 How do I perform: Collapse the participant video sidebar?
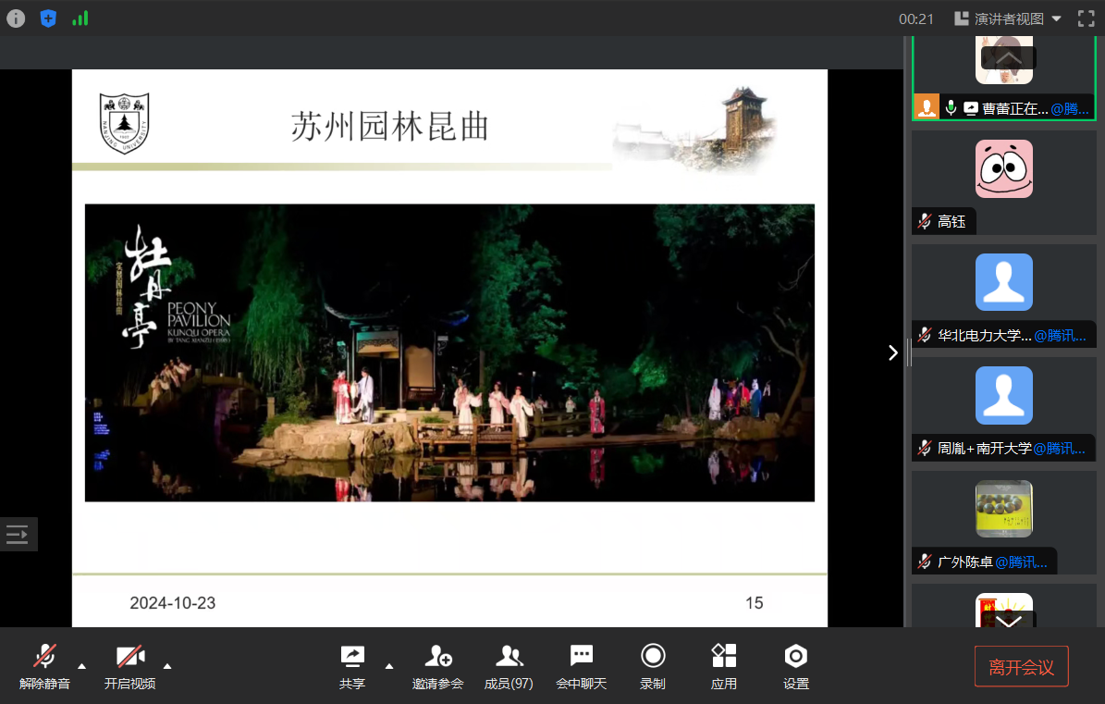click(893, 352)
